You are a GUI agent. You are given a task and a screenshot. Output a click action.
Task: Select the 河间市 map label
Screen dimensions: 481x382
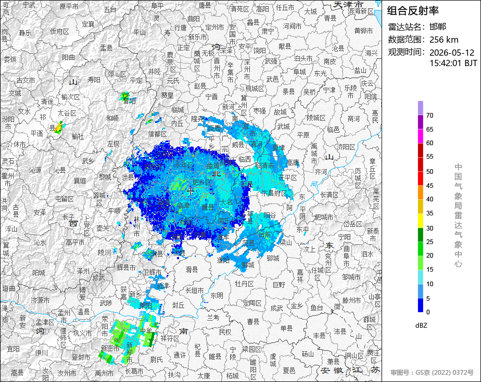click(x=292, y=27)
